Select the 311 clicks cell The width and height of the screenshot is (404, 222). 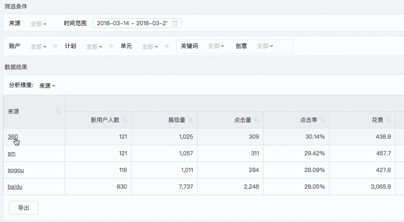(230, 153)
